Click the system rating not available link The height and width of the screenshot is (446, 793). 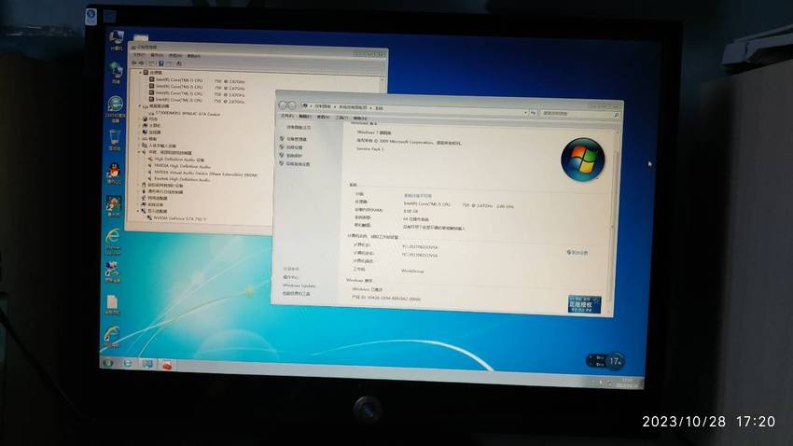(x=418, y=195)
